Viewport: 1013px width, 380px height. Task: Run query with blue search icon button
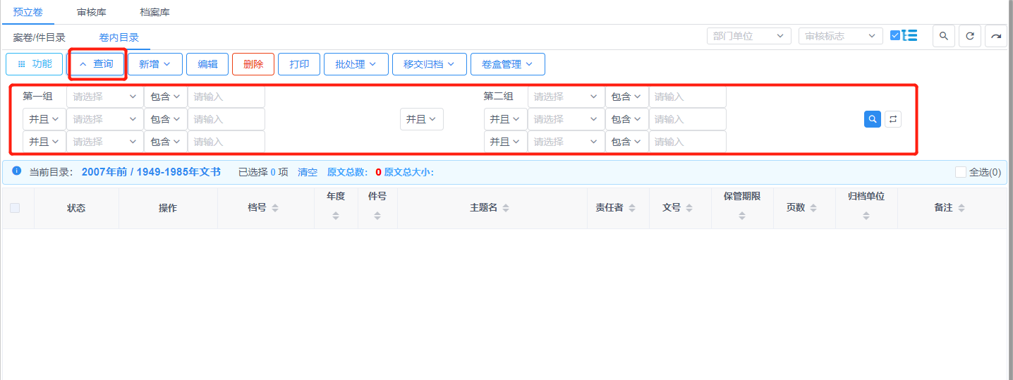click(x=873, y=119)
